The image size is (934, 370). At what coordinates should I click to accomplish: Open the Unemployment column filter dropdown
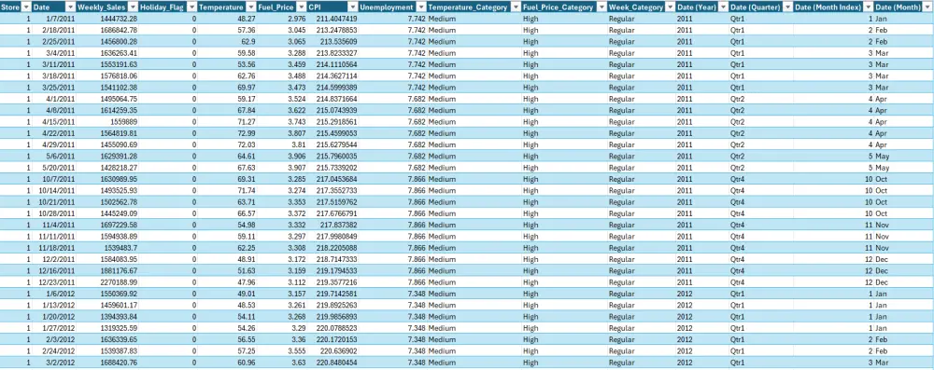tap(421, 7)
